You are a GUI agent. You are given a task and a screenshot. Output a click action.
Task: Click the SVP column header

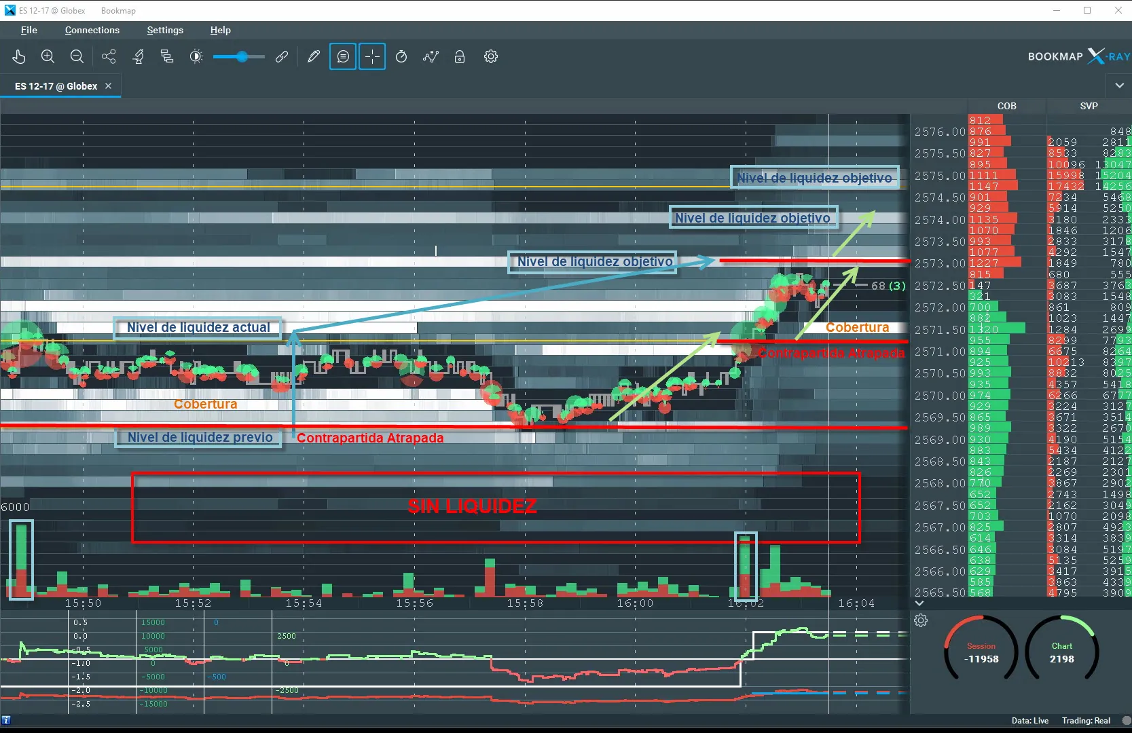pos(1089,106)
